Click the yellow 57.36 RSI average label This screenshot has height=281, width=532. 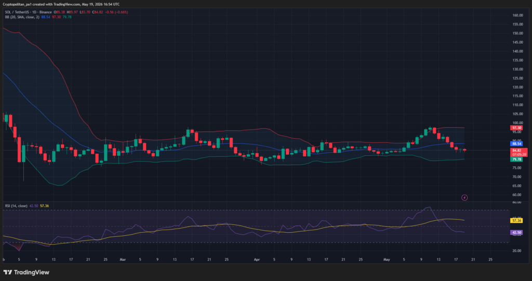coord(516,221)
